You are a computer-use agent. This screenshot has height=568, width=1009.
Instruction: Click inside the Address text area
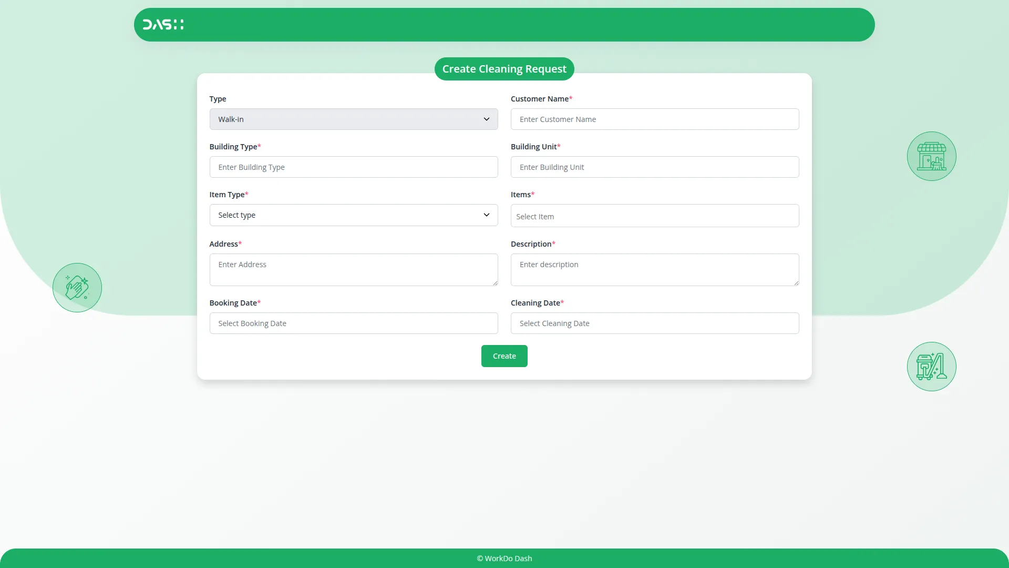click(x=353, y=269)
